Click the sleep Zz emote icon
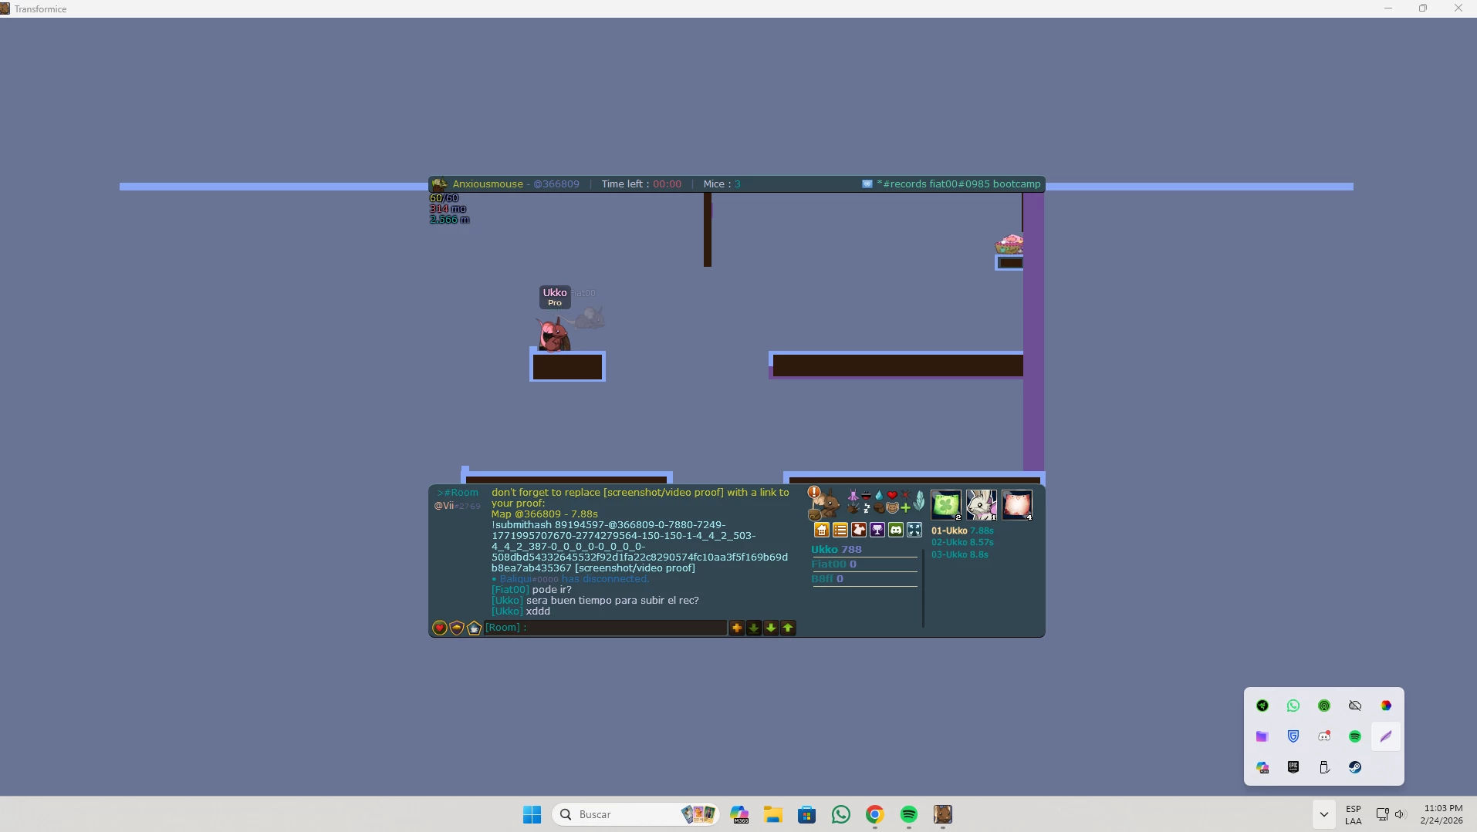The height and width of the screenshot is (832, 1477). tap(867, 507)
